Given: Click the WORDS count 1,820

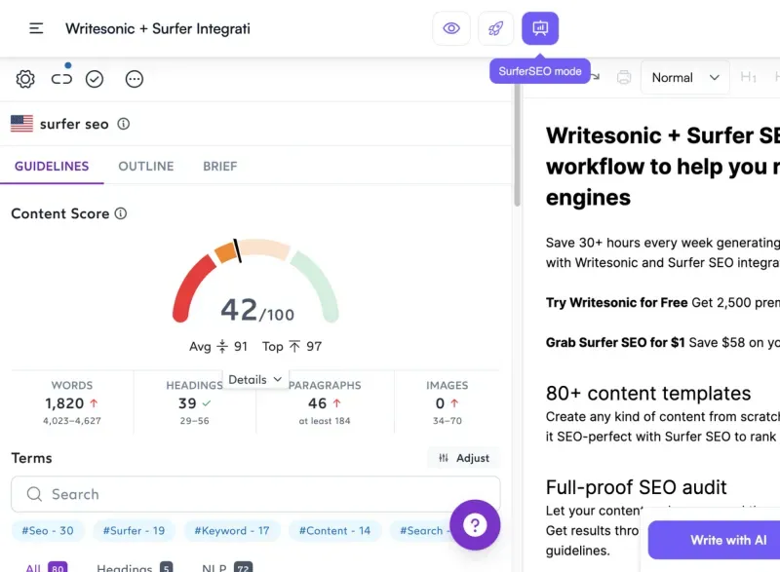Looking at the screenshot, I should point(64,403).
